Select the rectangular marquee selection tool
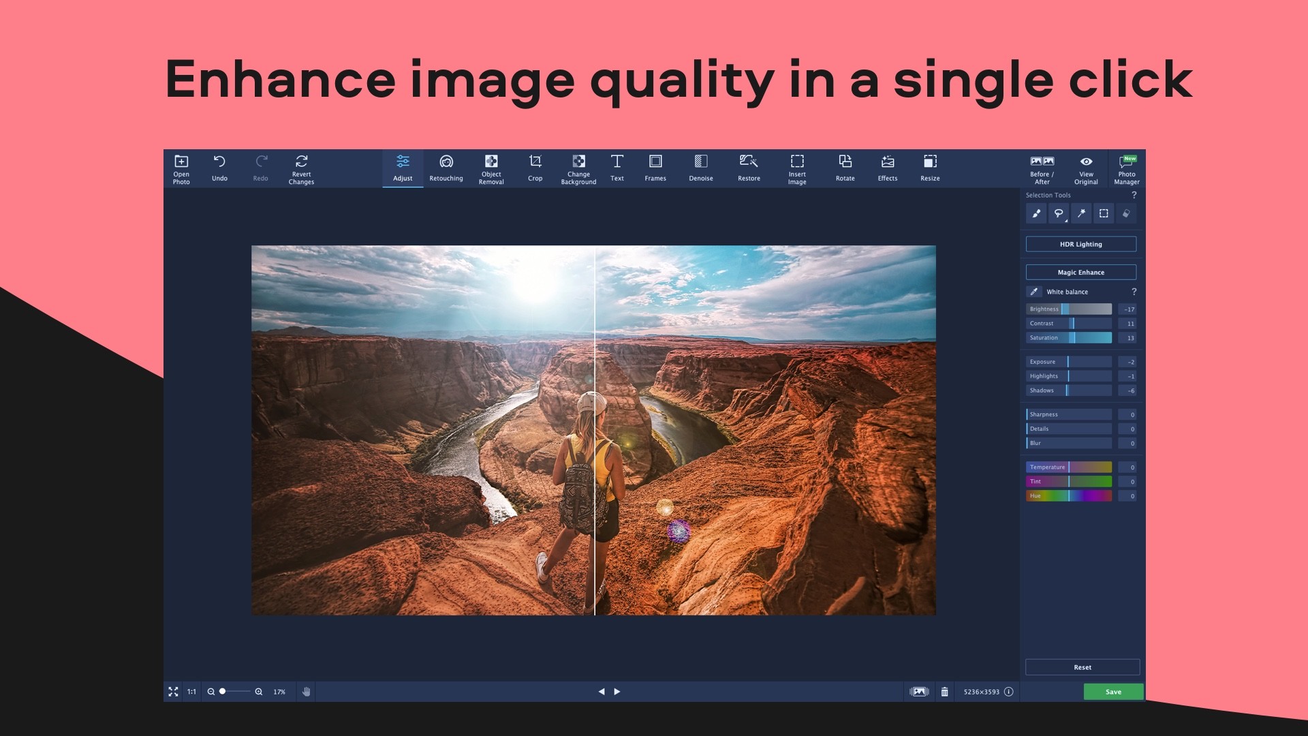 pos(1104,213)
